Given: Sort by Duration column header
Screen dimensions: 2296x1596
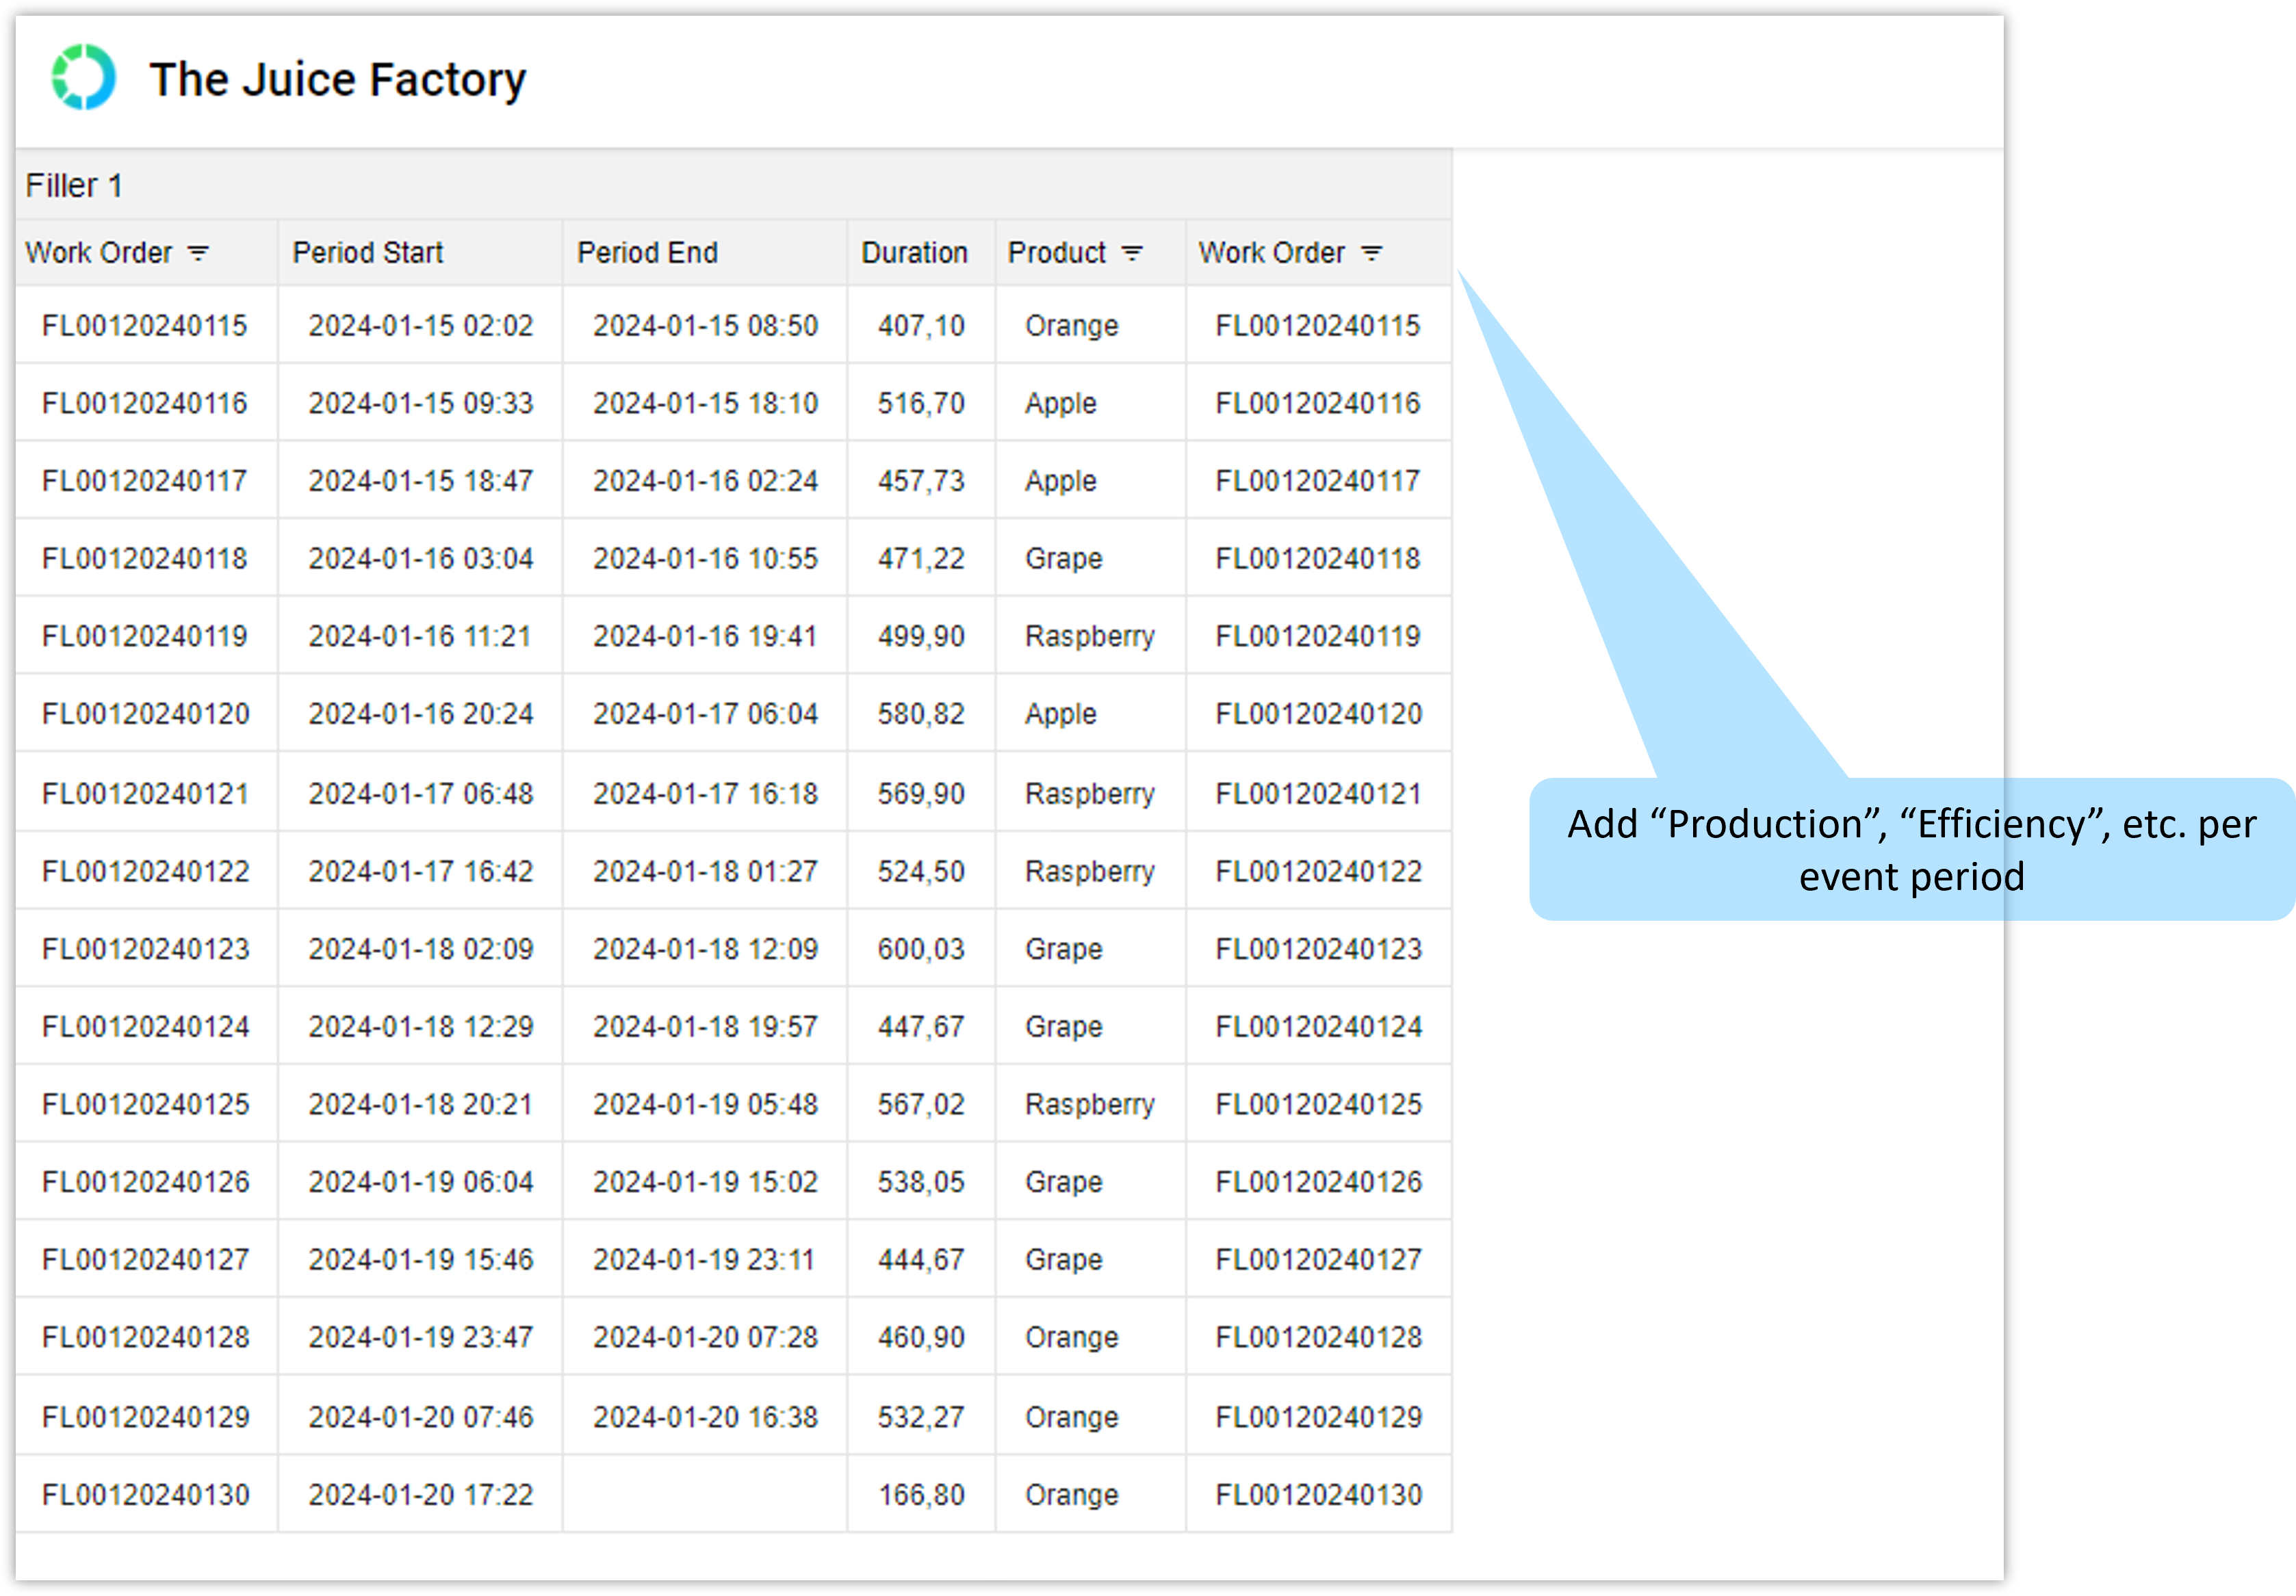Looking at the screenshot, I should pos(915,253).
